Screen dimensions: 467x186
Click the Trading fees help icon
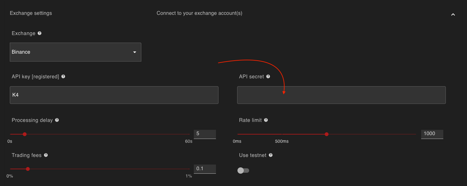[x=46, y=155]
